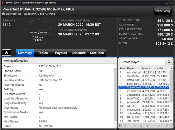
Task: Switch to the Satellites tab
Action: point(97,53)
